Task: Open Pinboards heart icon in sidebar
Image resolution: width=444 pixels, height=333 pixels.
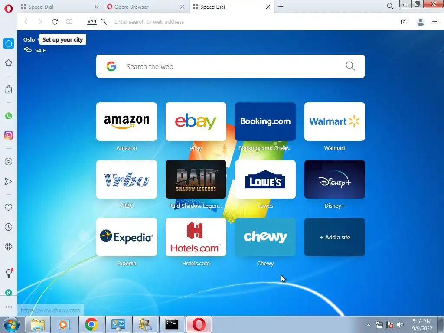Action: (9, 208)
